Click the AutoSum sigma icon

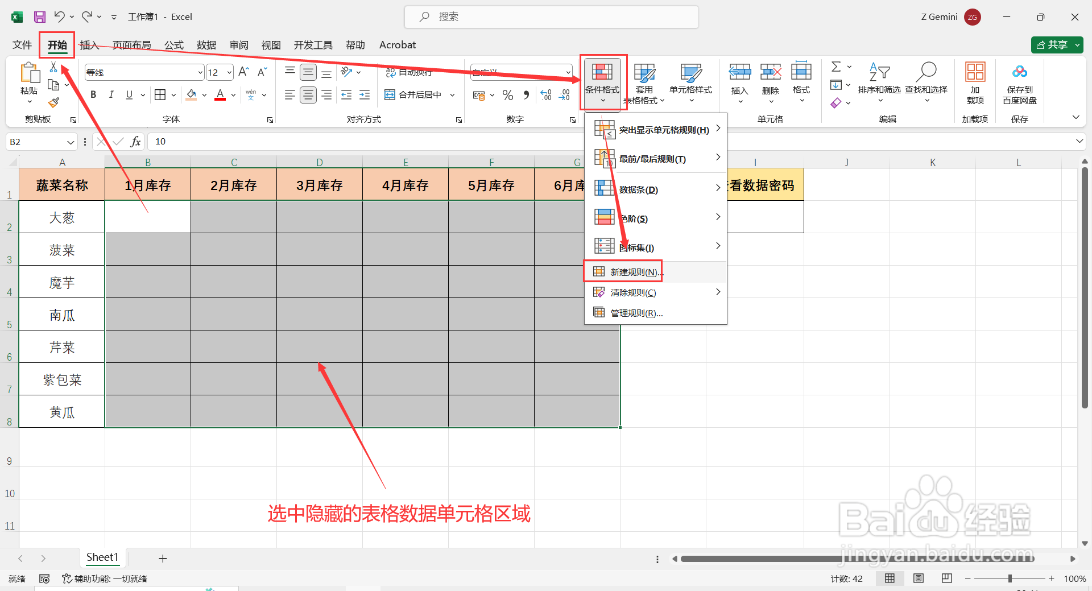pos(836,67)
